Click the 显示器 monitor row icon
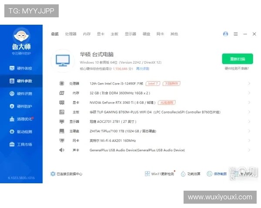The image size is (261, 208). 62,122
